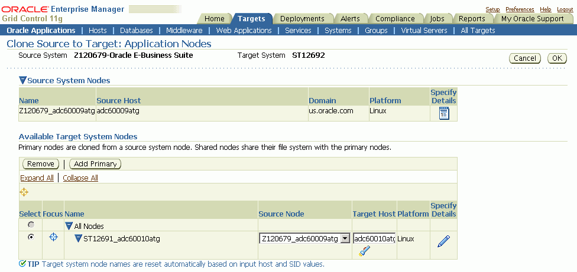Open Specify Details icon for Z120679_adc60009atg source node
Viewport: 577px width, 272px height.
pos(444,113)
